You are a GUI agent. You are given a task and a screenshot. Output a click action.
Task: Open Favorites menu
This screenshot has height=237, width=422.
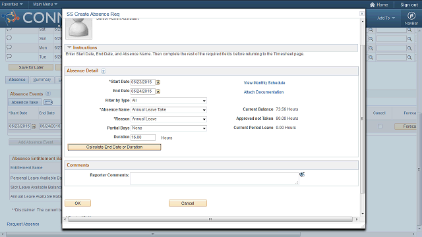coord(12,5)
